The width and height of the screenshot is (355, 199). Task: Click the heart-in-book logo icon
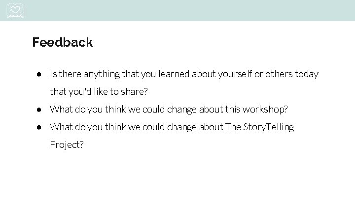click(16, 10)
